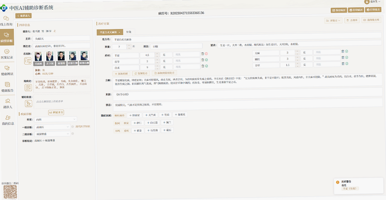Click the red warning icon on 半夏 row
The height and width of the screenshot is (200, 386).
click(x=207, y=53)
